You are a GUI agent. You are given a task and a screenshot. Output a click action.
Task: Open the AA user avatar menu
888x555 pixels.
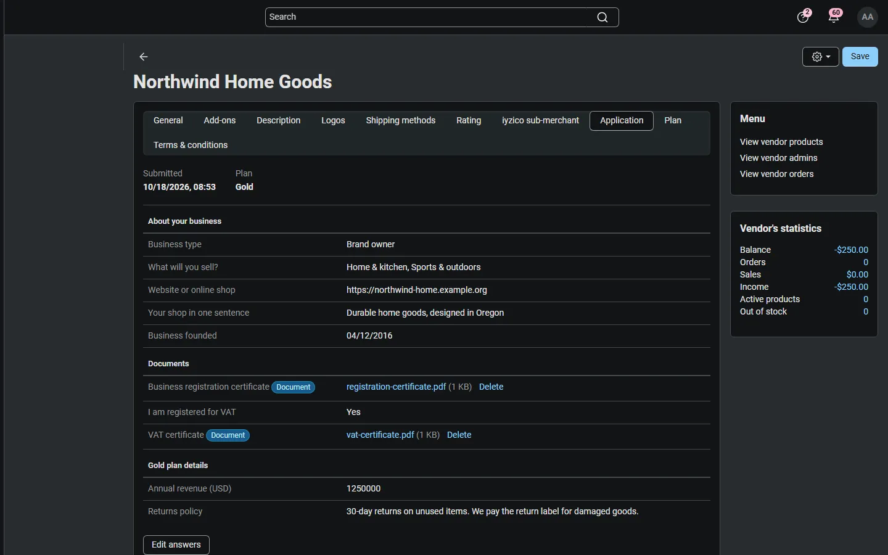(868, 17)
